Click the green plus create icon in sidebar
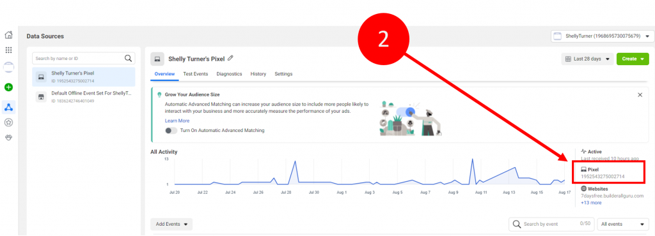Viewport: 655px width, 236px height. (x=8, y=87)
